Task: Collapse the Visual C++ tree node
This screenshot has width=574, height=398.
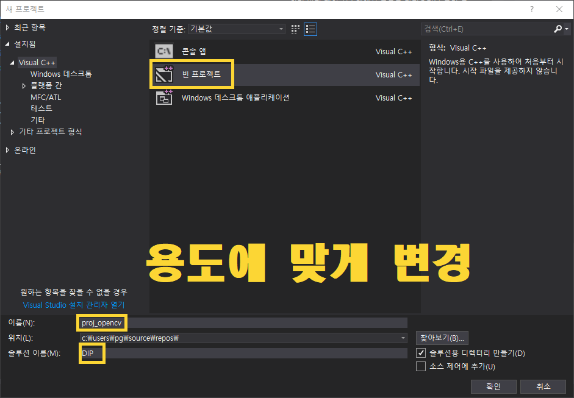Action: [x=12, y=63]
